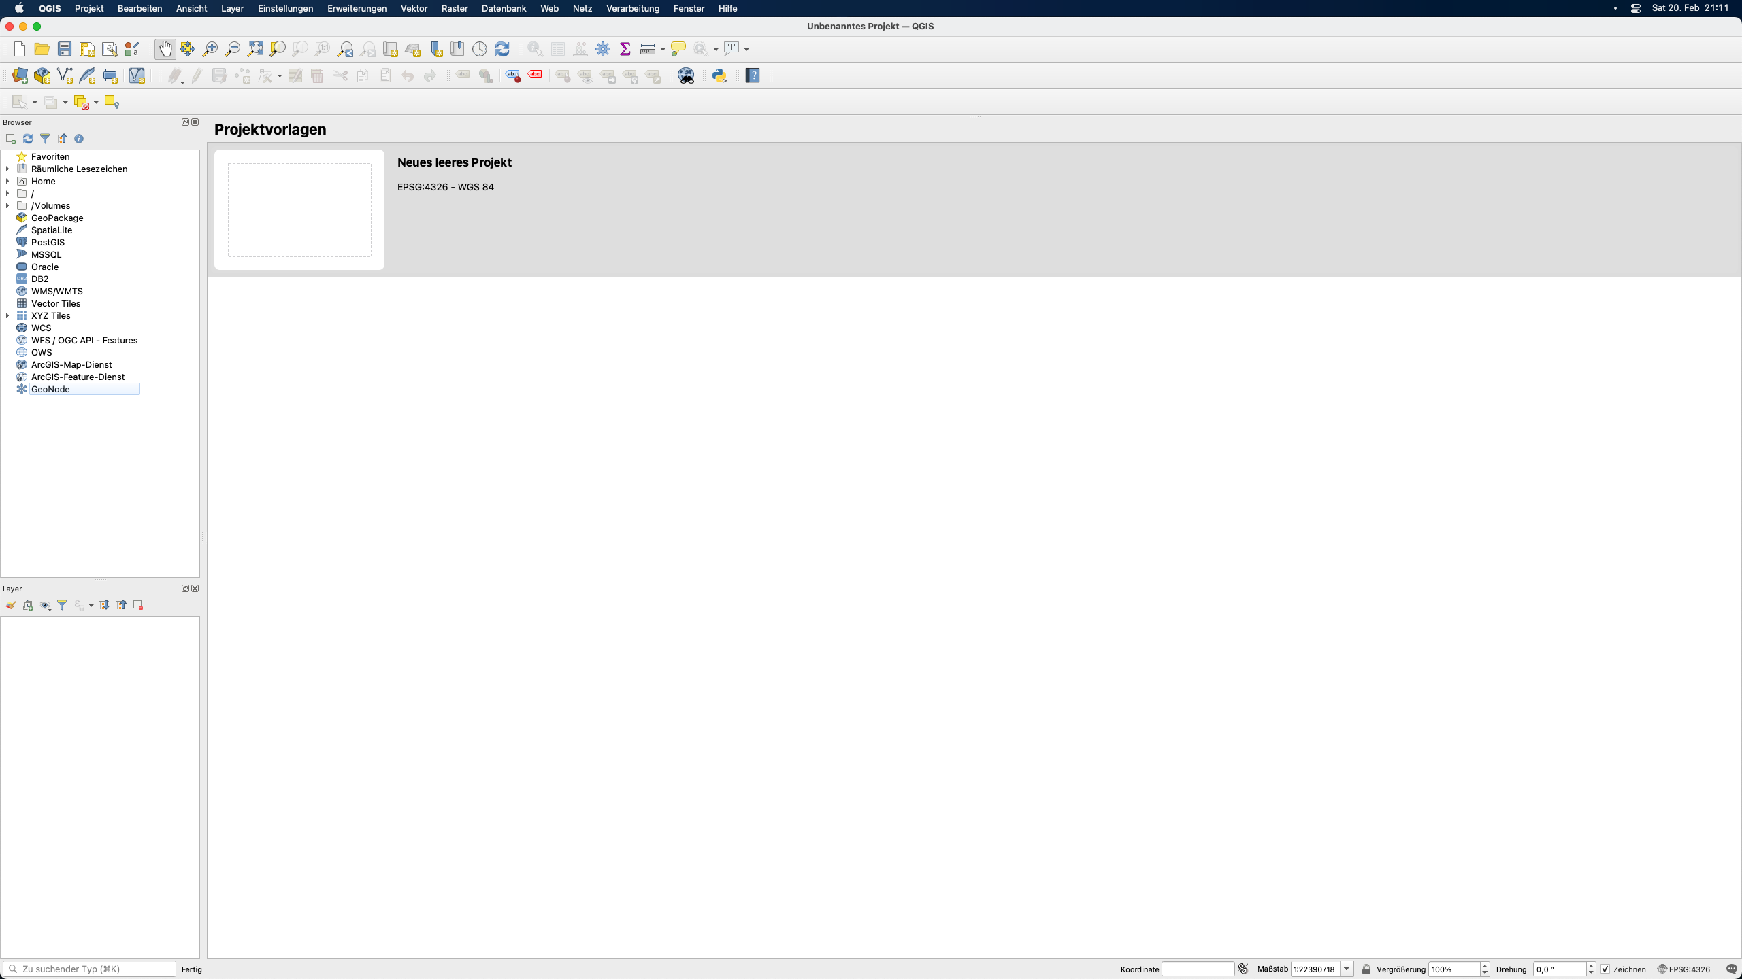This screenshot has height=979, width=1742.
Task: Open the Vektor menu
Action: click(414, 8)
